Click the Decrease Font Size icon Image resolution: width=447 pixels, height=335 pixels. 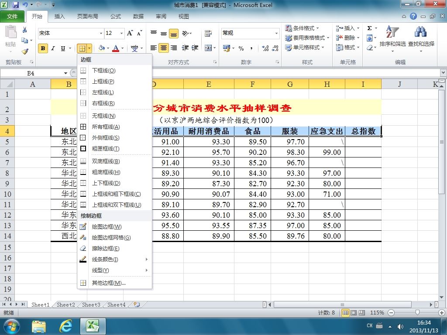click(x=139, y=33)
